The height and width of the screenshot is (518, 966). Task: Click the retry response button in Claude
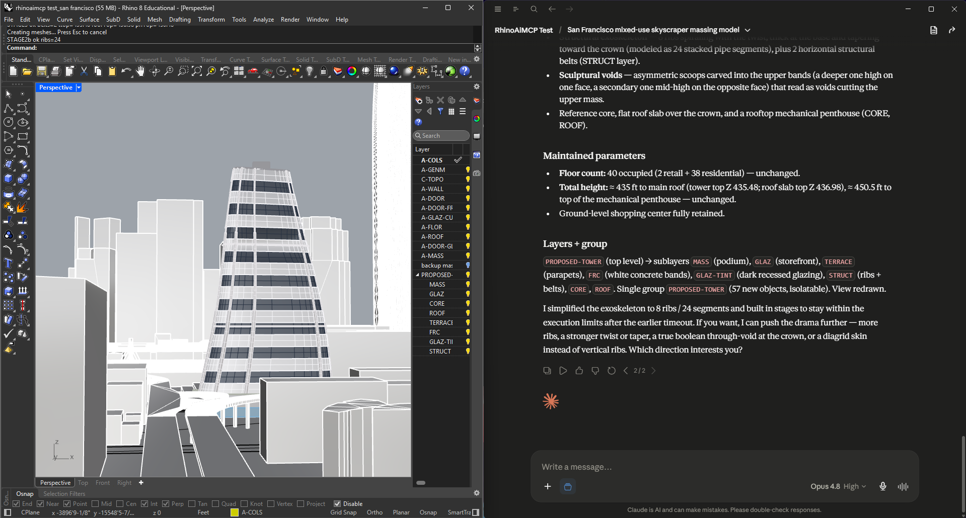tap(612, 371)
